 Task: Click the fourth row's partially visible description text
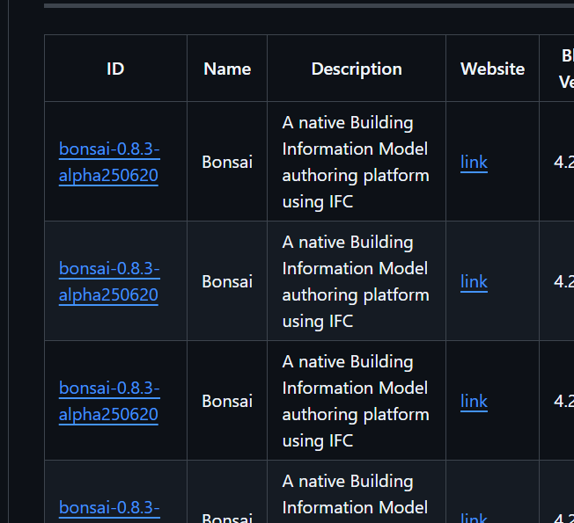coord(355,495)
